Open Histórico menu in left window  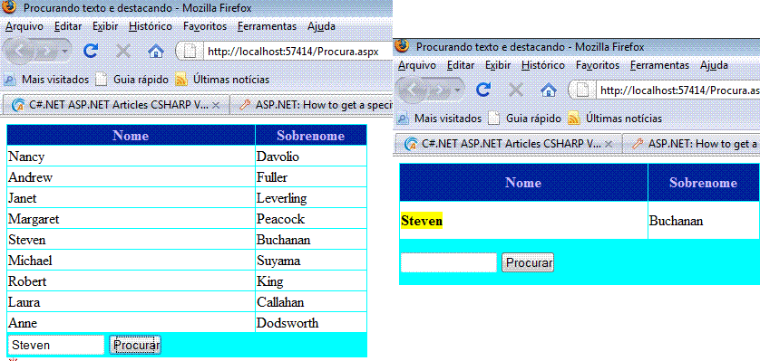click(x=151, y=26)
